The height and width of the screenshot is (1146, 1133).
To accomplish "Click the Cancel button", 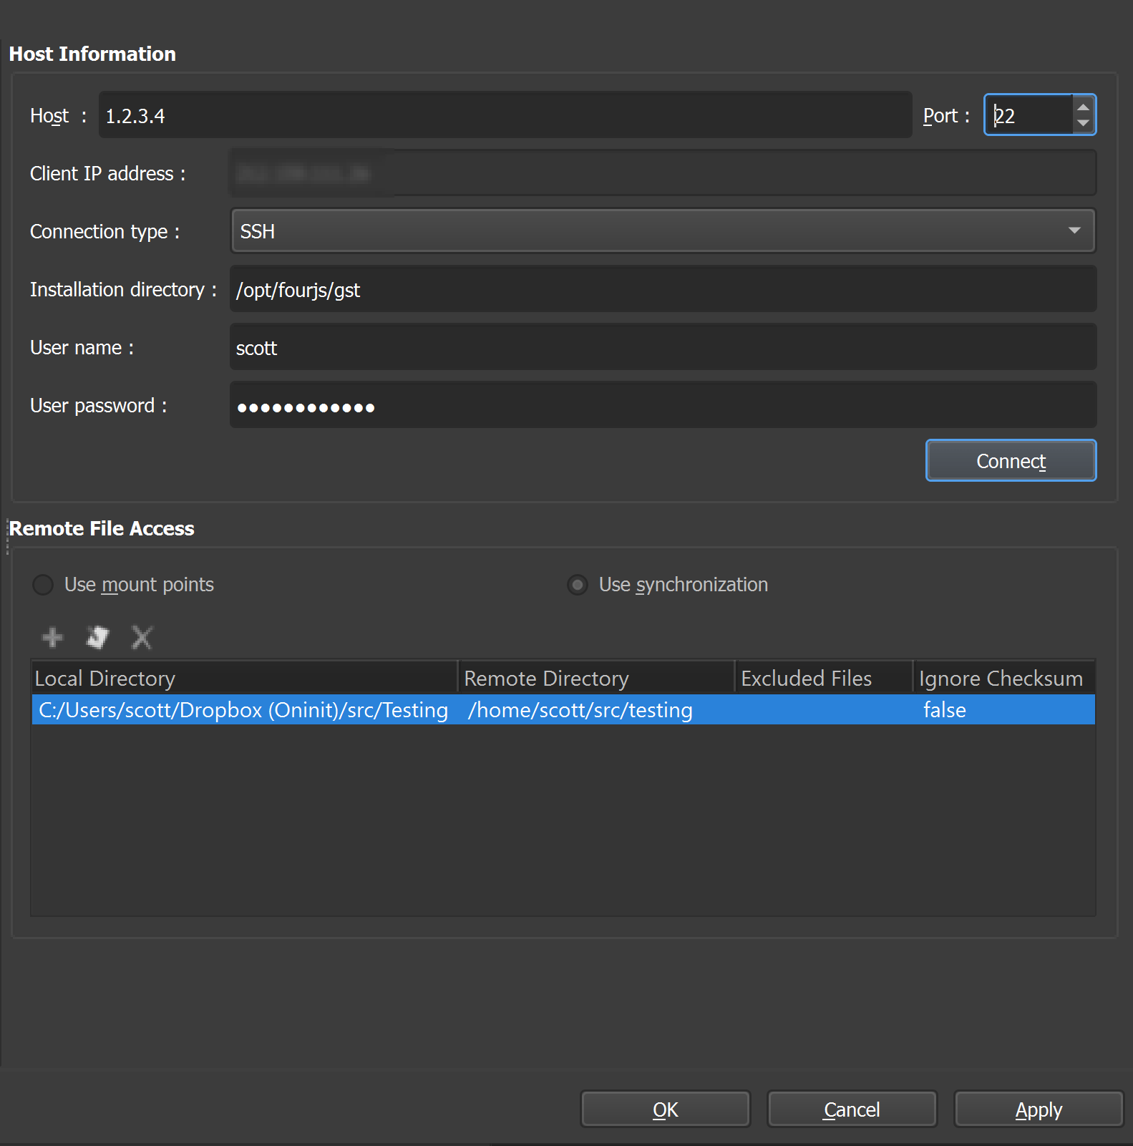I will click(852, 1109).
